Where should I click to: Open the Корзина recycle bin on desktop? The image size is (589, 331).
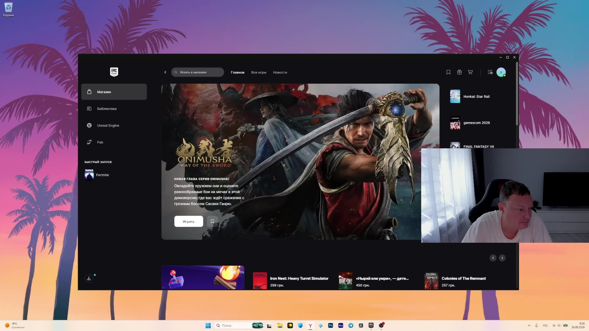[8, 10]
